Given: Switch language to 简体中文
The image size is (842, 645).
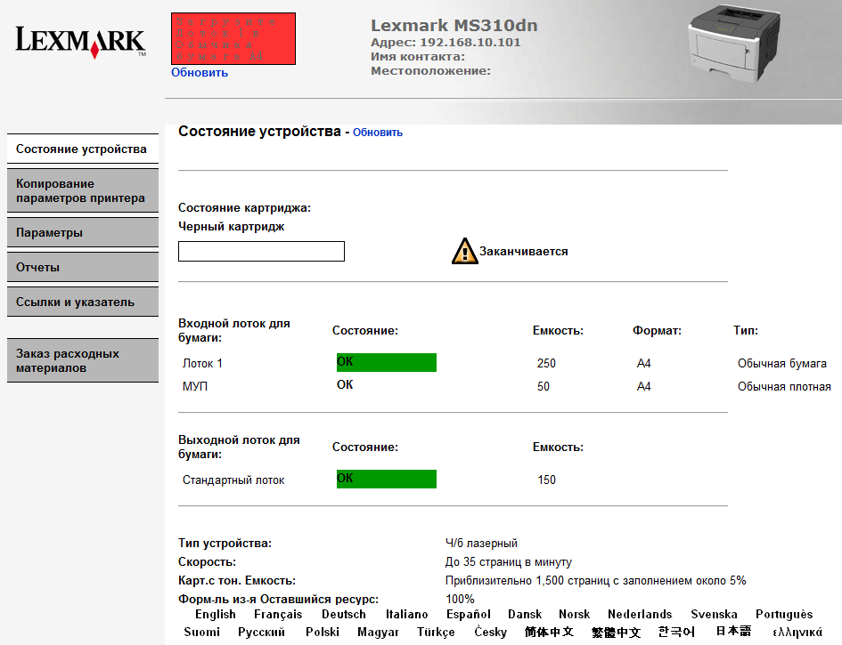Looking at the screenshot, I should click(x=549, y=633).
